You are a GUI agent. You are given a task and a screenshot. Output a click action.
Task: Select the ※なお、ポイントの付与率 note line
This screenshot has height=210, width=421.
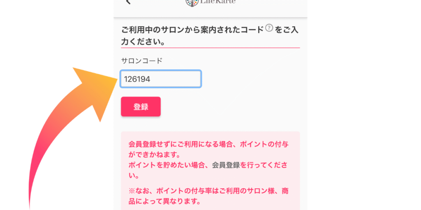point(210,192)
